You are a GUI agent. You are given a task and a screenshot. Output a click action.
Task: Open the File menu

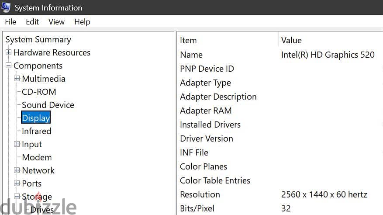tap(10, 22)
